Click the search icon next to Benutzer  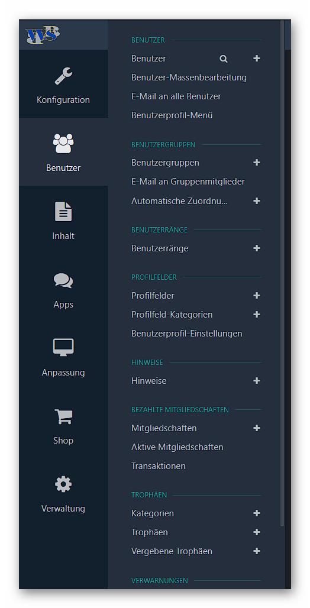click(x=224, y=59)
